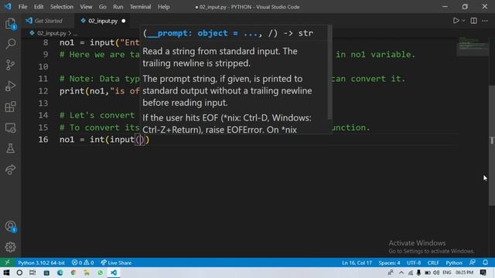Click the feedback icon in status bar
Viewport: 495px width, 278px height.
click(x=473, y=263)
